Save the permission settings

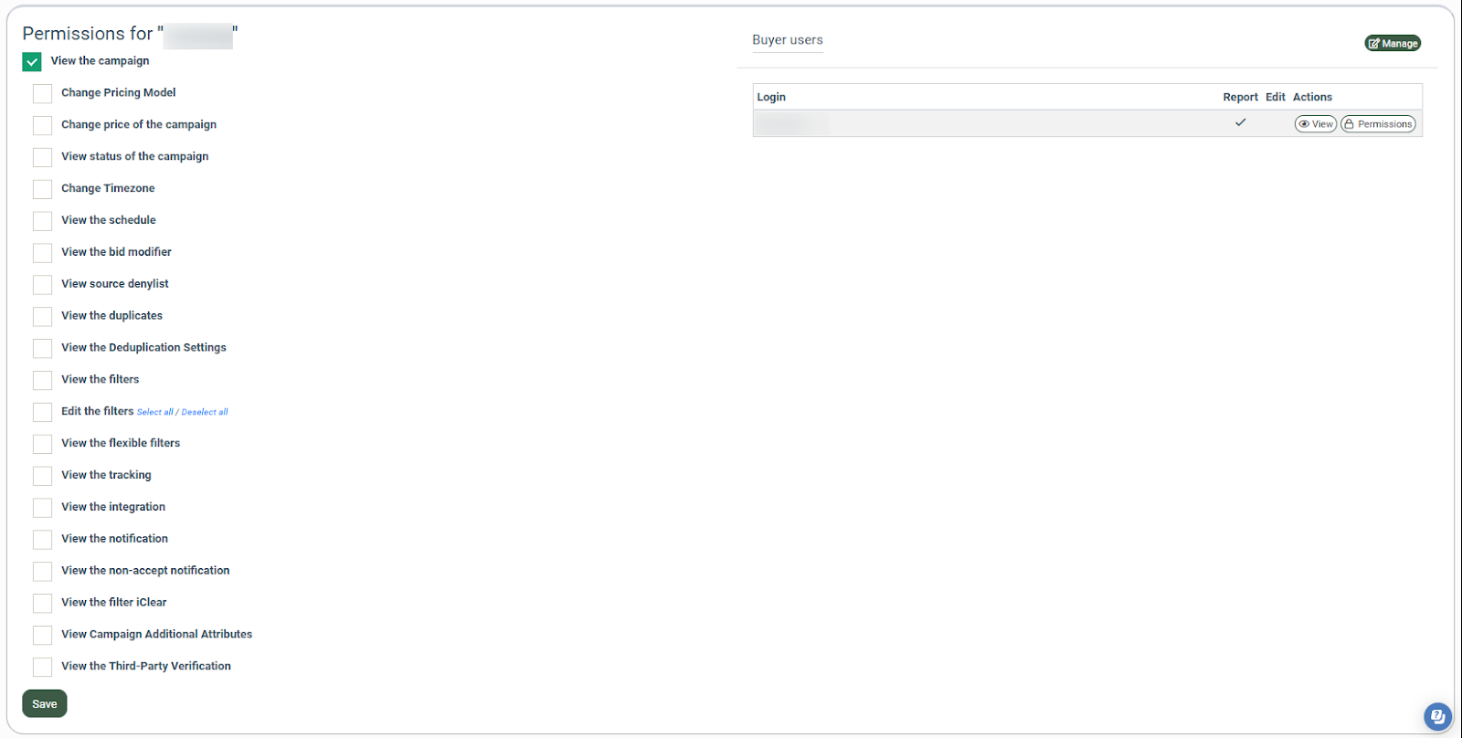(x=45, y=703)
